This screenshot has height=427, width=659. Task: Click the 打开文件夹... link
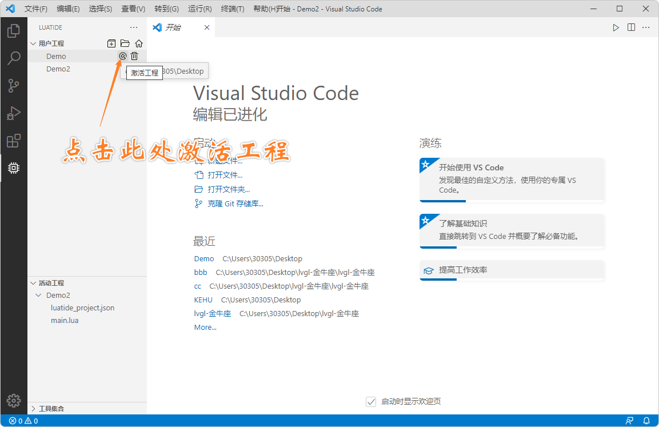click(x=229, y=189)
